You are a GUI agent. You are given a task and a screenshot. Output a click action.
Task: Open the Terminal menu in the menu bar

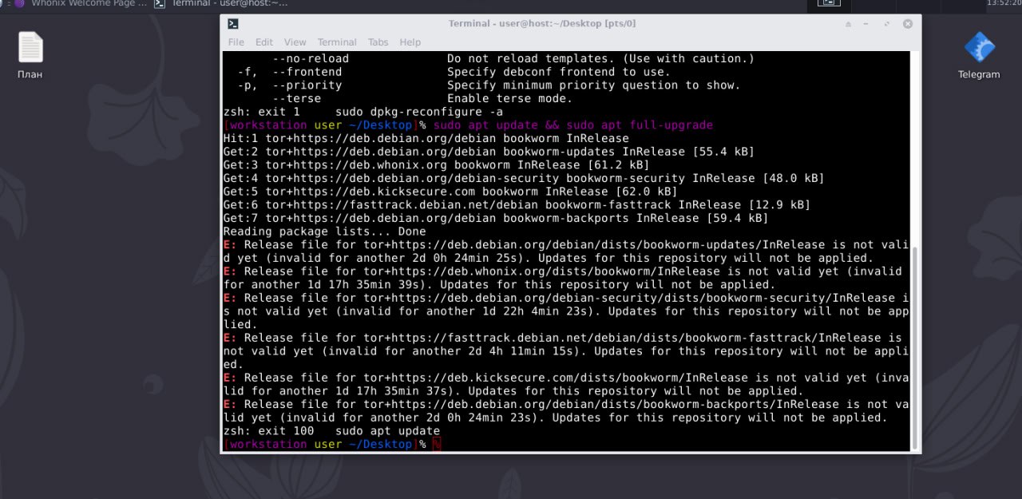(x=337, y=42)
